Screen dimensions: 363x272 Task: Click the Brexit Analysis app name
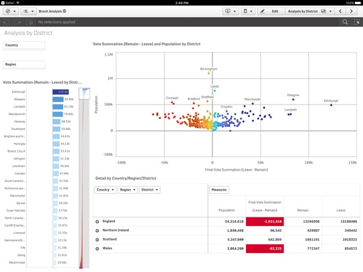click(50, 11)
